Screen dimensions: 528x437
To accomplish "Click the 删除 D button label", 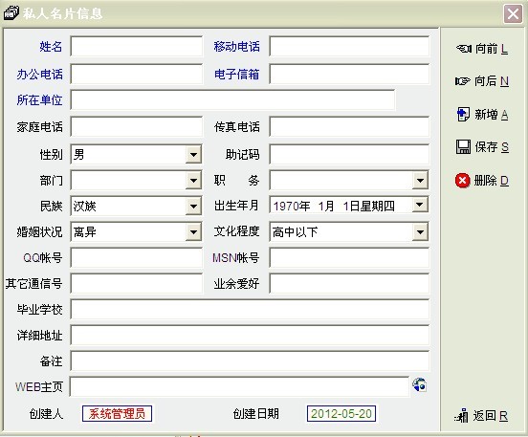I will point(492,181).
